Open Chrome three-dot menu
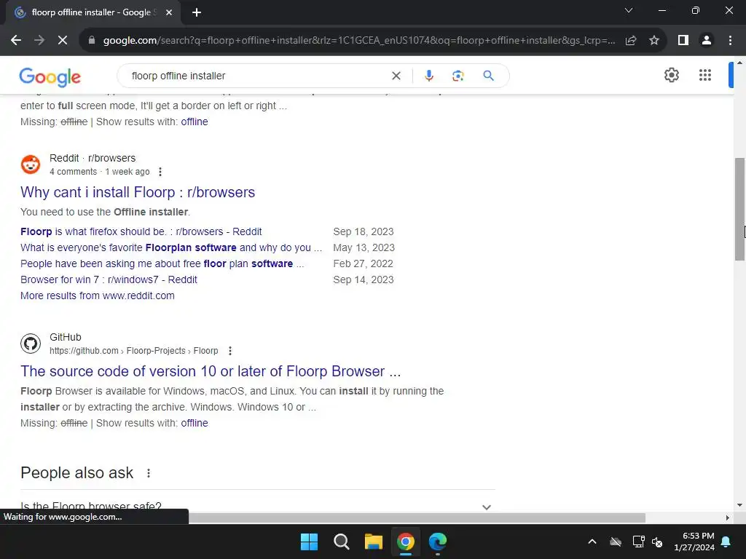746x559 pixels. pos(730,41)
